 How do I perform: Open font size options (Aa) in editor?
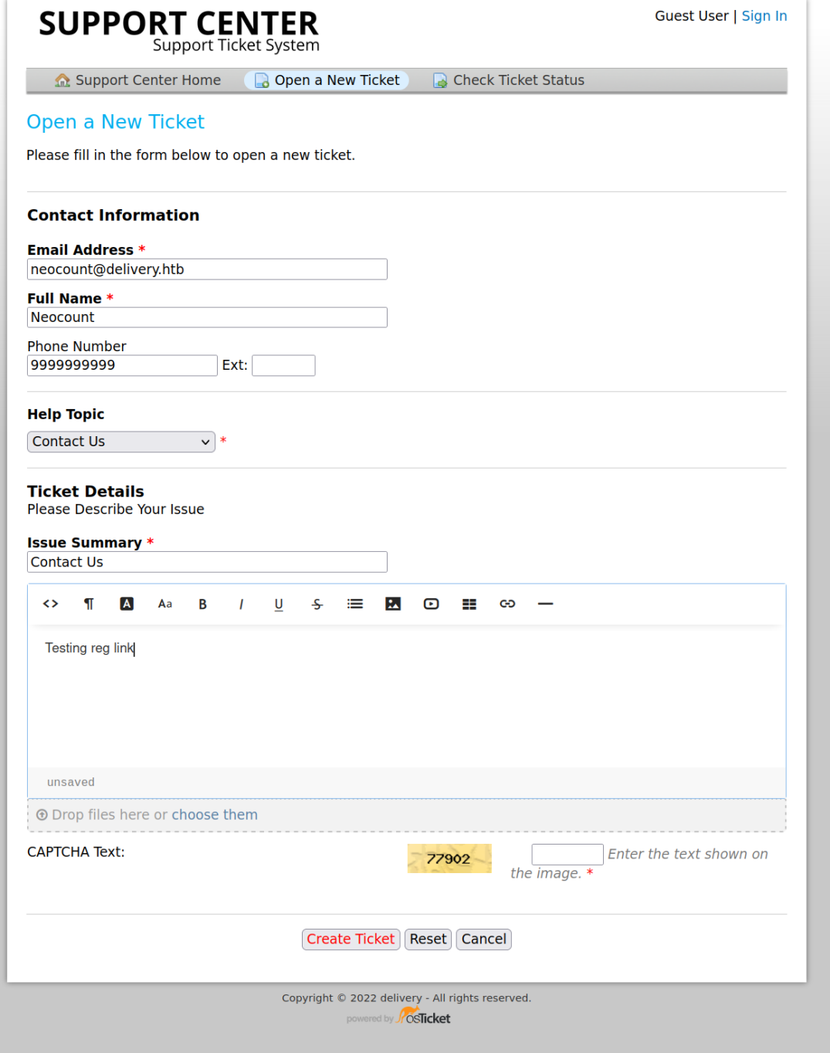165,604
